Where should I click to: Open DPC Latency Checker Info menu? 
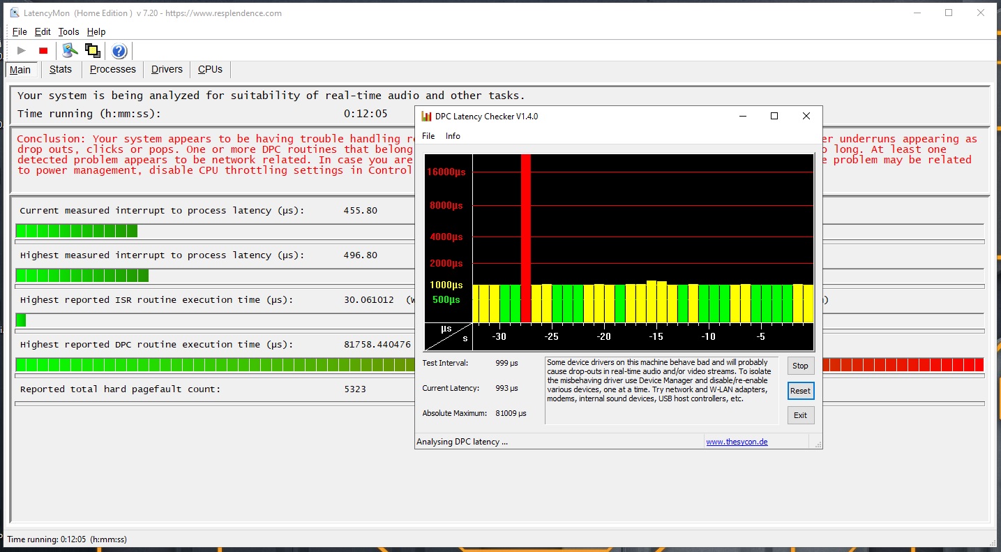coord(453,136)
